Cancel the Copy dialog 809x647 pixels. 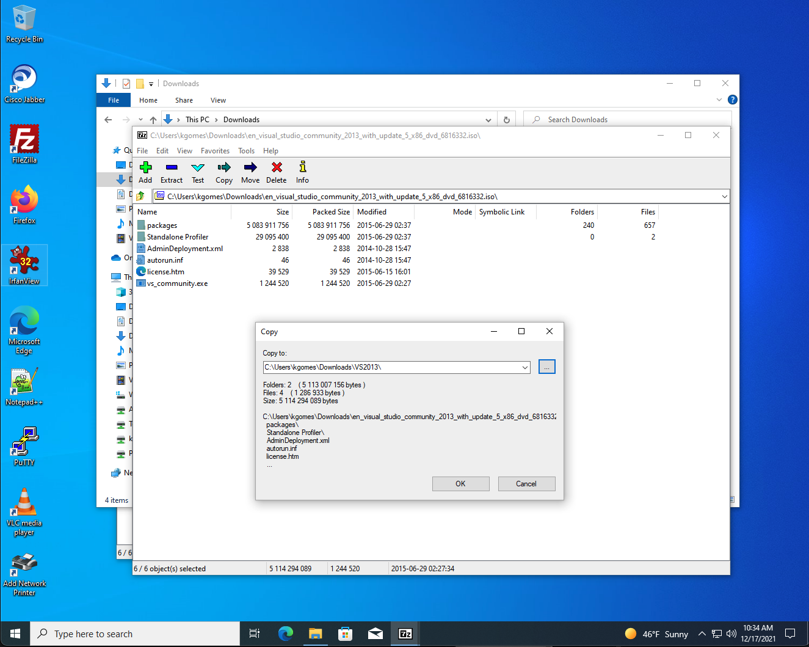[x=526, y=484]
